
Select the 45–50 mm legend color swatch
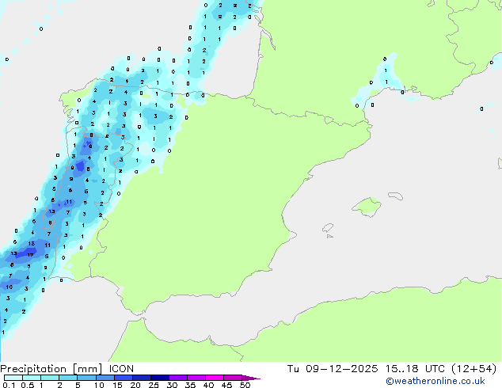tap(233, 378)
